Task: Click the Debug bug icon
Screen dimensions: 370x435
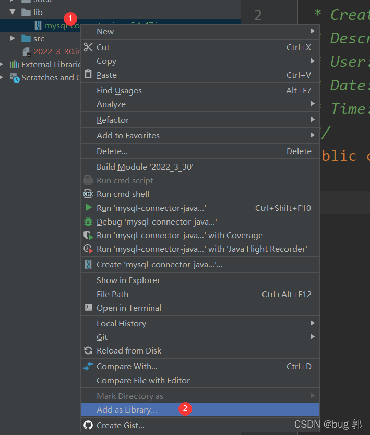Action: [x=88, y=221]
